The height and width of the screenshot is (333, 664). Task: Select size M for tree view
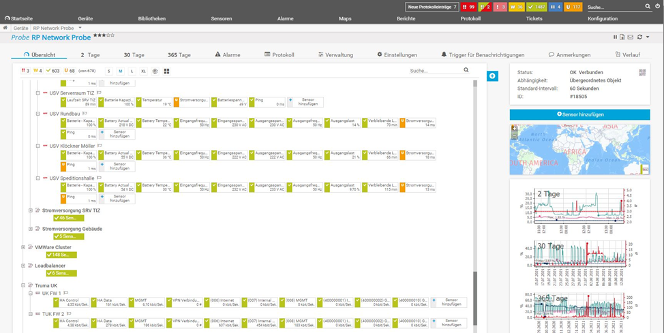pyautogui.click(x=121, y=71)
